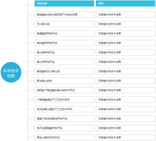Open the 无水氟化铝 project entry

(64, 24)
